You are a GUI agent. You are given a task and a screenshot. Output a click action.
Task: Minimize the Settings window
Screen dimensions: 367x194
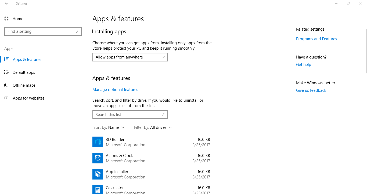tap(336, 3)
